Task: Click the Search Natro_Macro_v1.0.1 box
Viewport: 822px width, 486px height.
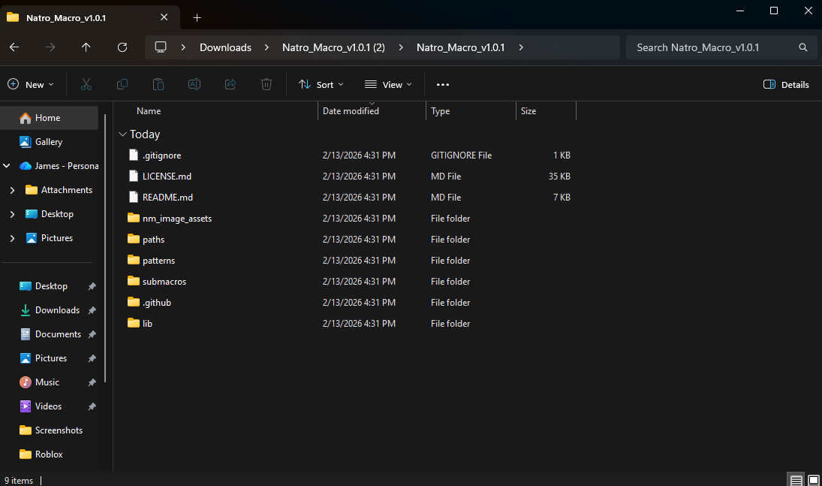Action: click(713, 47)
